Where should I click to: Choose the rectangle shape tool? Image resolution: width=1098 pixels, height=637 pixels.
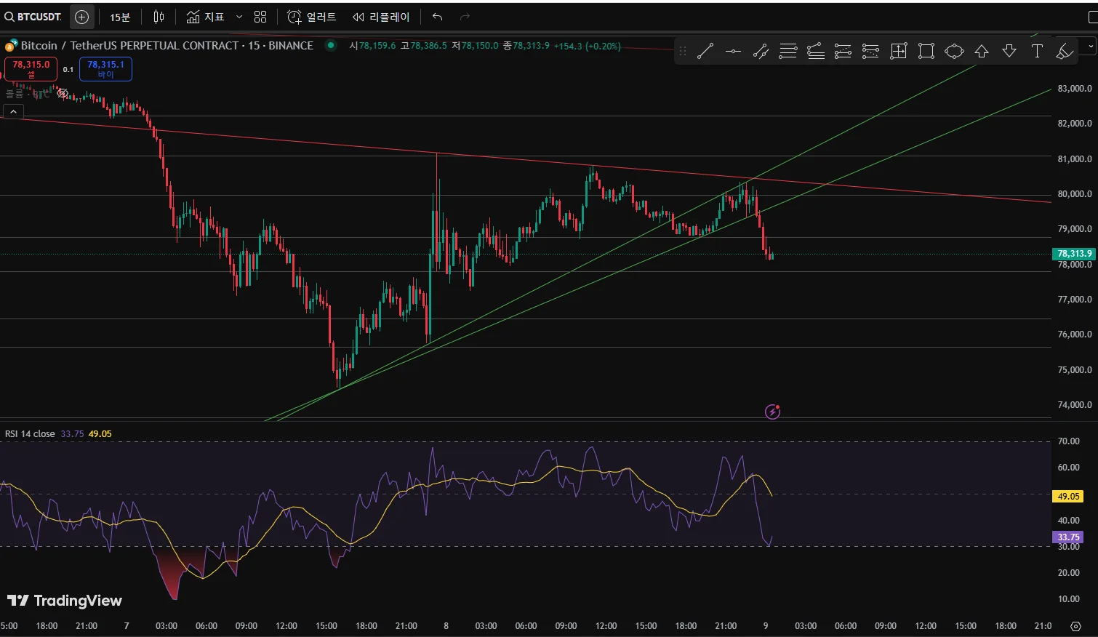pyautogui.click(x=926, y=51)
